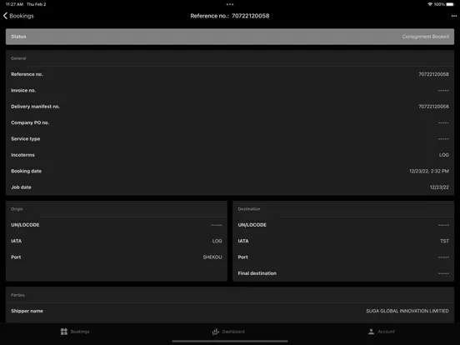Select the 'Company PO no.' label
The height and width of the screenshot is (345, 460).
click(x=30, y=122)
